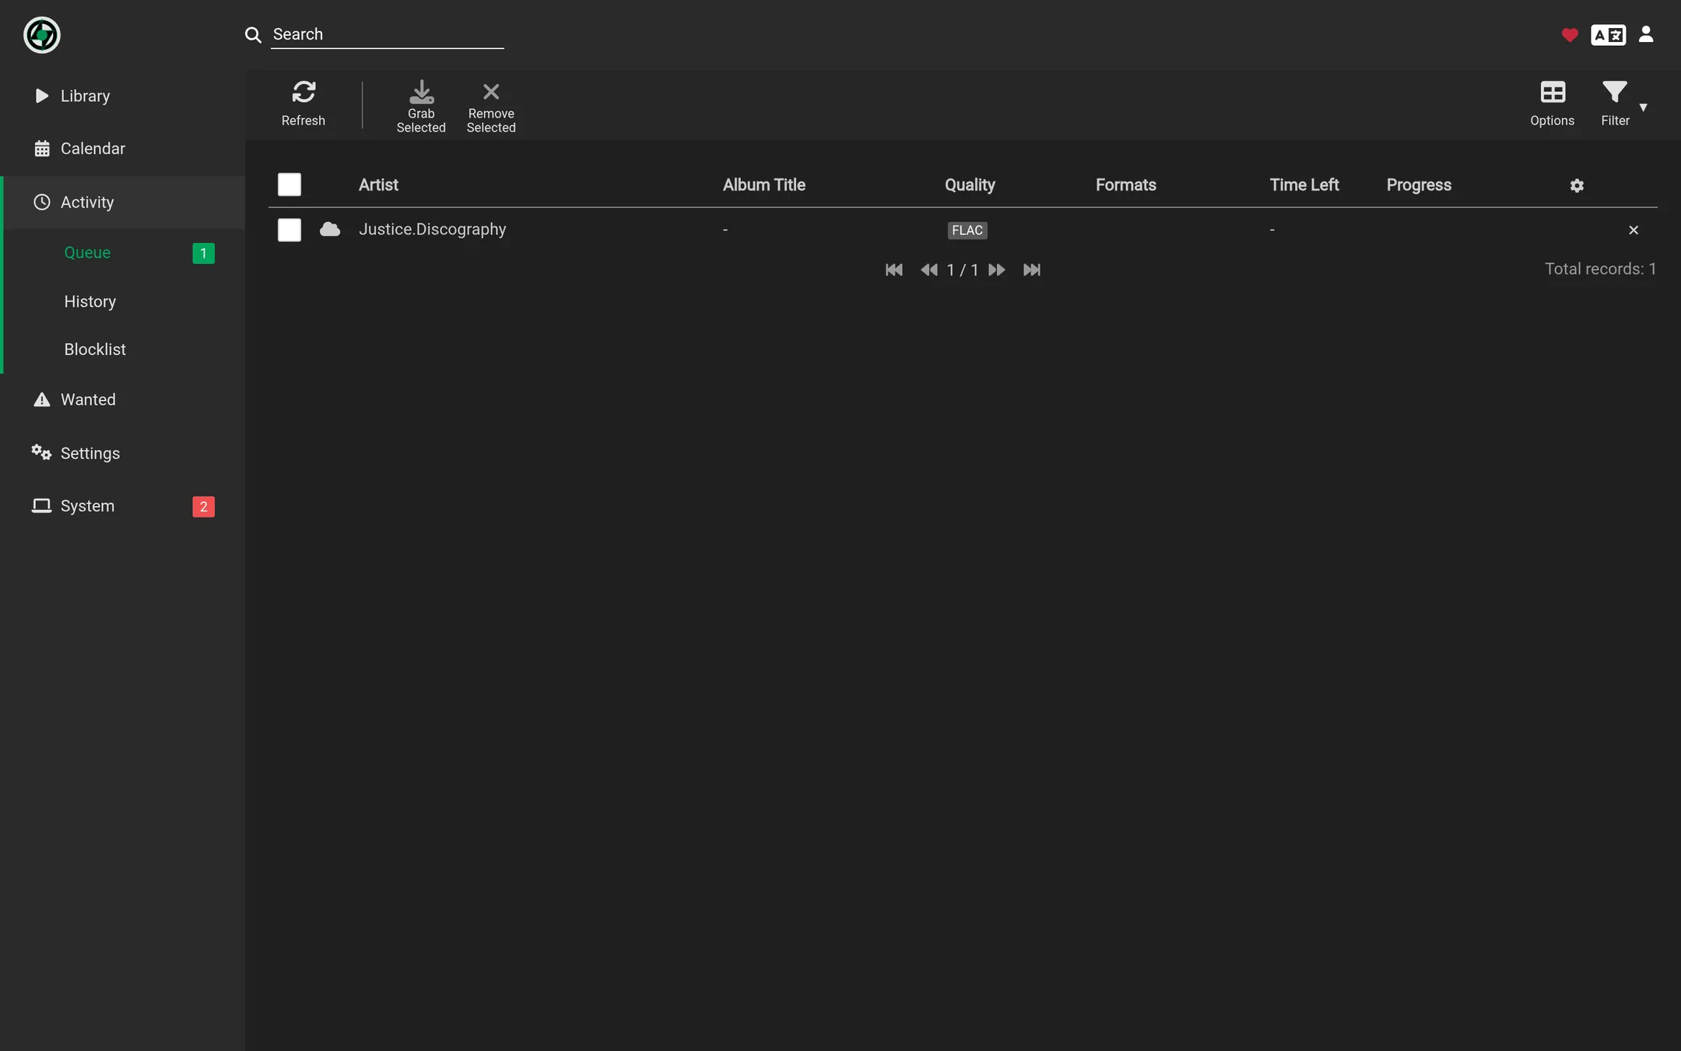The height and width of the screenshot is (1051, 1681).
Task: Open Activity in the sidebar
Action: 123,202
